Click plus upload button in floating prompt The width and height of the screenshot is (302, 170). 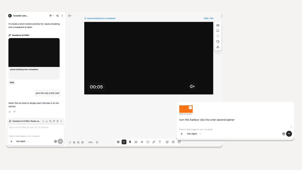pyautogui.click(x=182, y=134)
